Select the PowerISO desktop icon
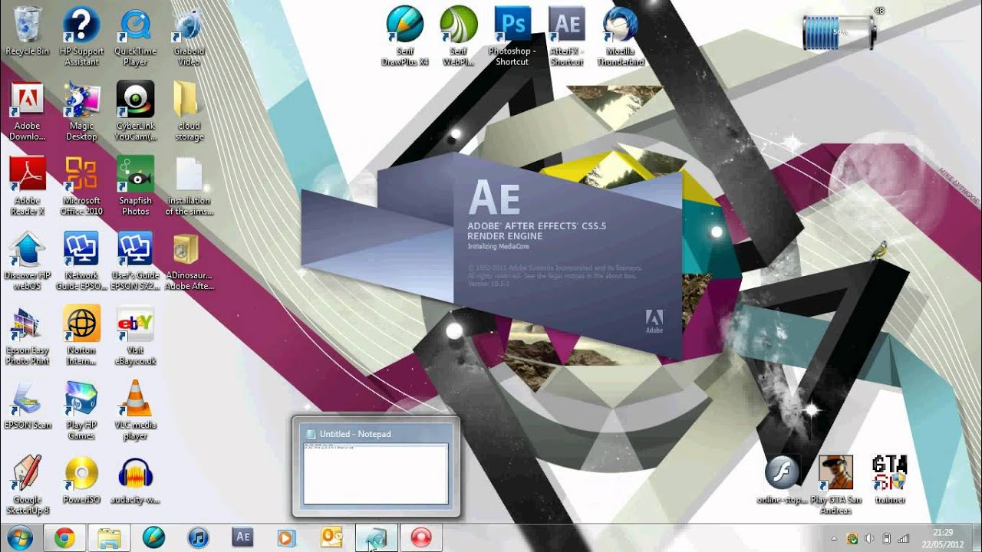This screenshot has height=552, width=982. tap(81, 480)
